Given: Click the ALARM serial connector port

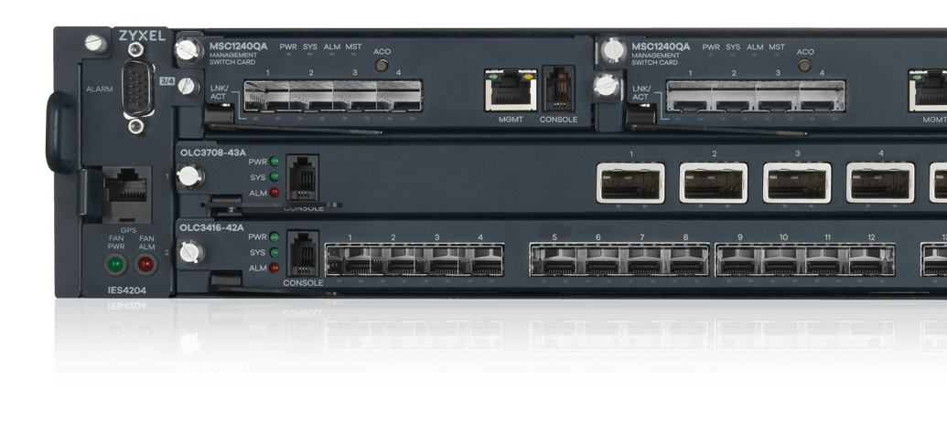Looking at the screenshot, I should tap(137, 89).
